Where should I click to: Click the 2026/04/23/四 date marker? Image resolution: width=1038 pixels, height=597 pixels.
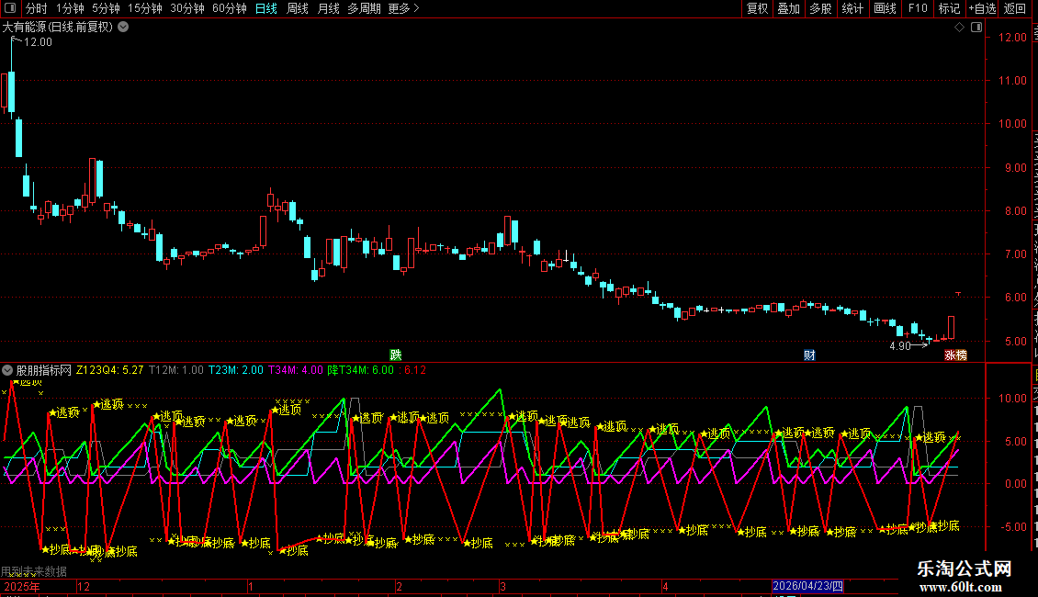[x=807, y=586]
